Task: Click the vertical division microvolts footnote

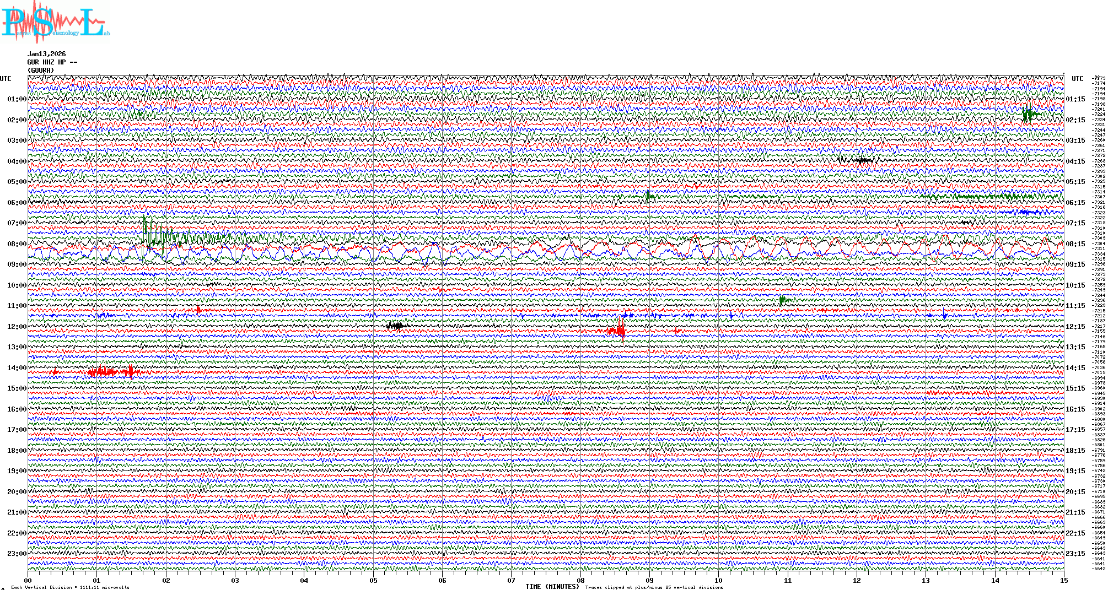Action: pos(70,587)
